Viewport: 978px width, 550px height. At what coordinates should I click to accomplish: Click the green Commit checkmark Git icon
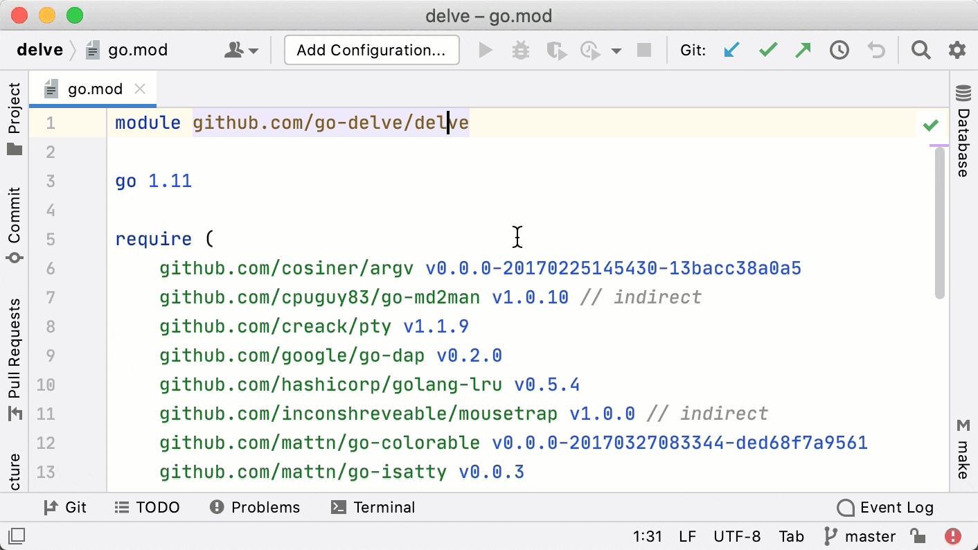tap(767, 49)
